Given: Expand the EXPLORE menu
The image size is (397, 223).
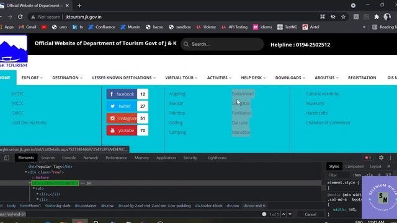Looking at the screenshot, I should click(x=32, y=78).
